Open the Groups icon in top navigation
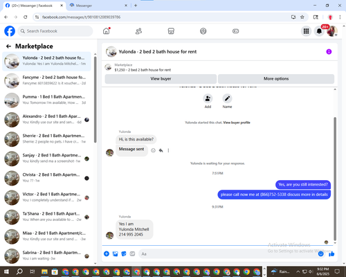 (x=203, y=31)
